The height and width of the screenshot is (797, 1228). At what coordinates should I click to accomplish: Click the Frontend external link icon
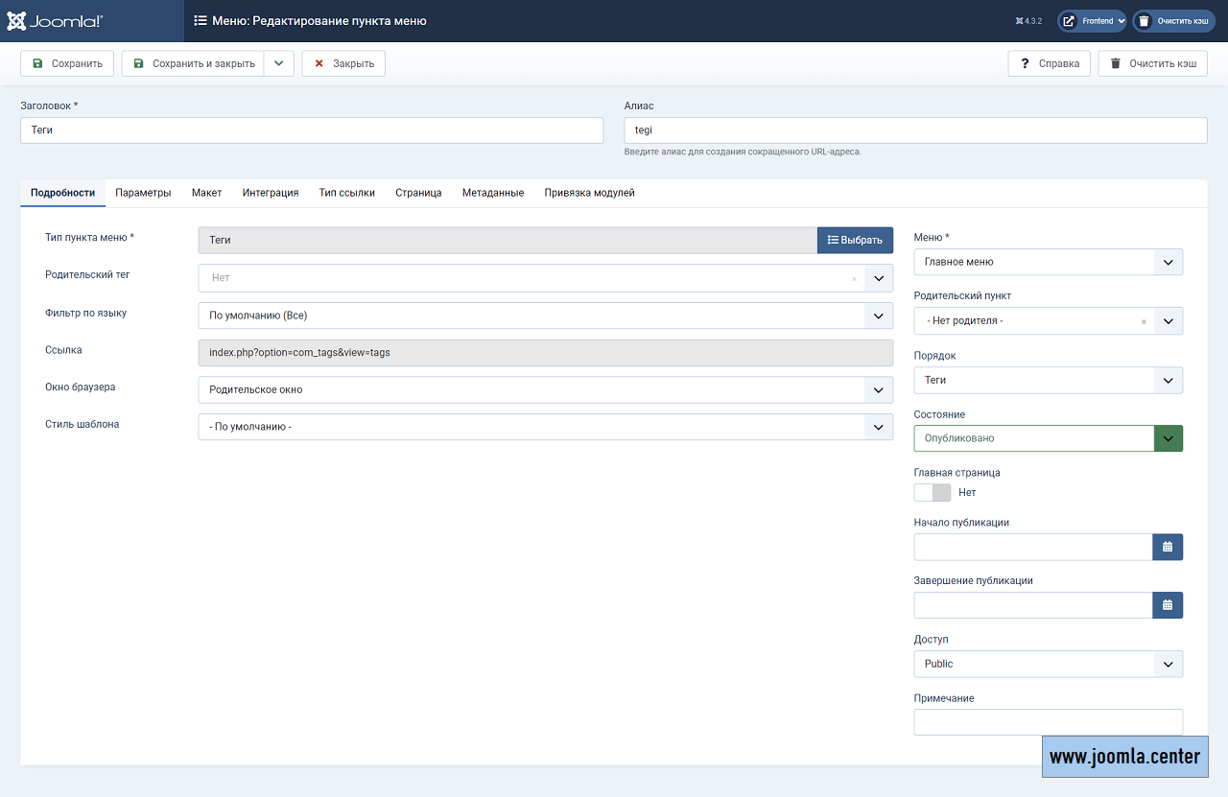[1069, 21]
